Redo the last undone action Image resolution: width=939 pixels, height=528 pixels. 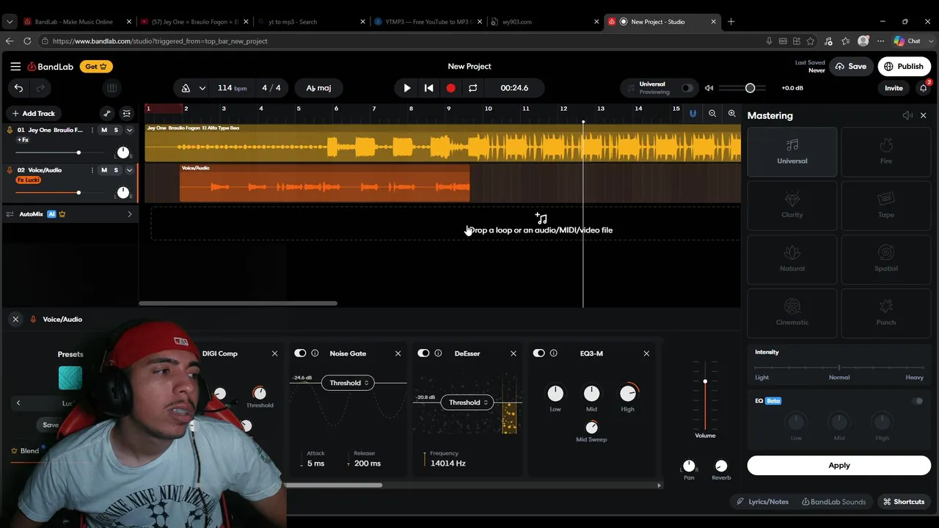40,88
